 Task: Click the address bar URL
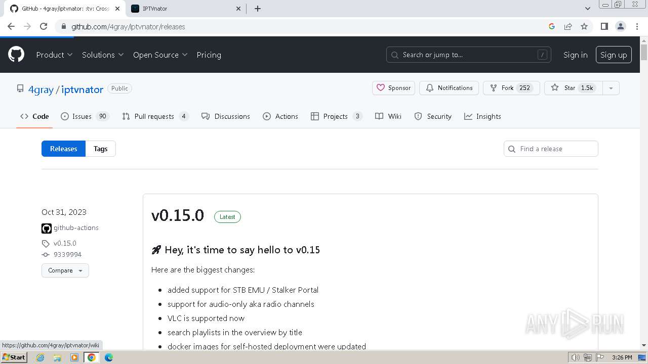128,27
